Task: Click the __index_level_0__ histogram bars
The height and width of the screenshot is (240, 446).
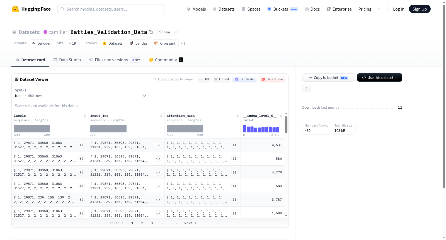Action: pos(261,129)
